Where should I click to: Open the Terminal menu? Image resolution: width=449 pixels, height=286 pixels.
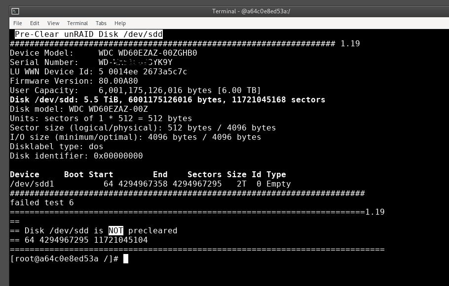77,23
